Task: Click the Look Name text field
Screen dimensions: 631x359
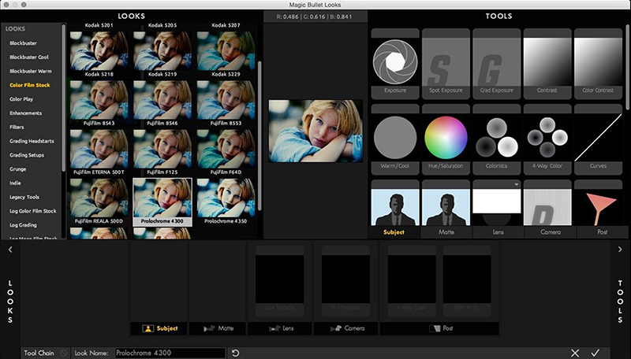Action: click(170, 353)
